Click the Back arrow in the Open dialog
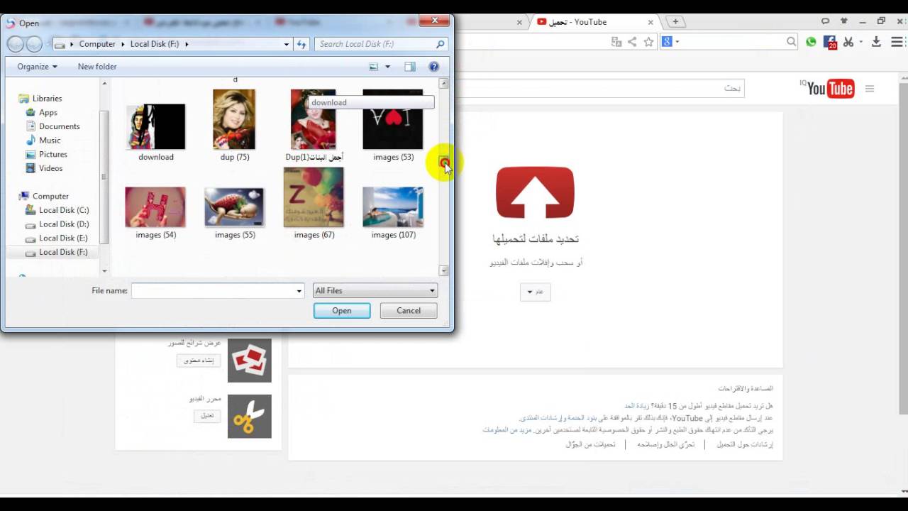 (x=16, y=44)
